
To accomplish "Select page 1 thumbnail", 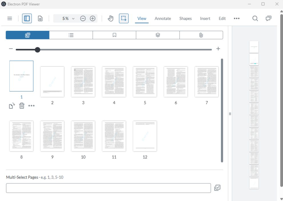I will (x=21, y=76).
